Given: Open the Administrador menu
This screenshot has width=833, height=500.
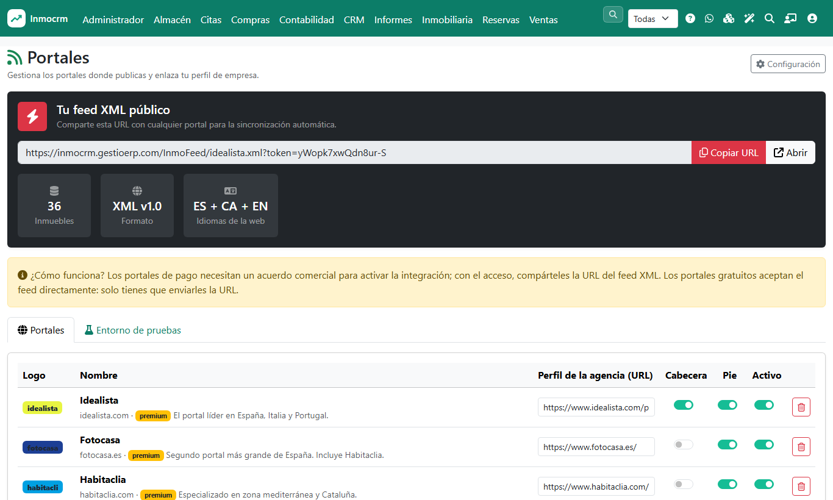Looking at the screenshot, I should (113, 20).
